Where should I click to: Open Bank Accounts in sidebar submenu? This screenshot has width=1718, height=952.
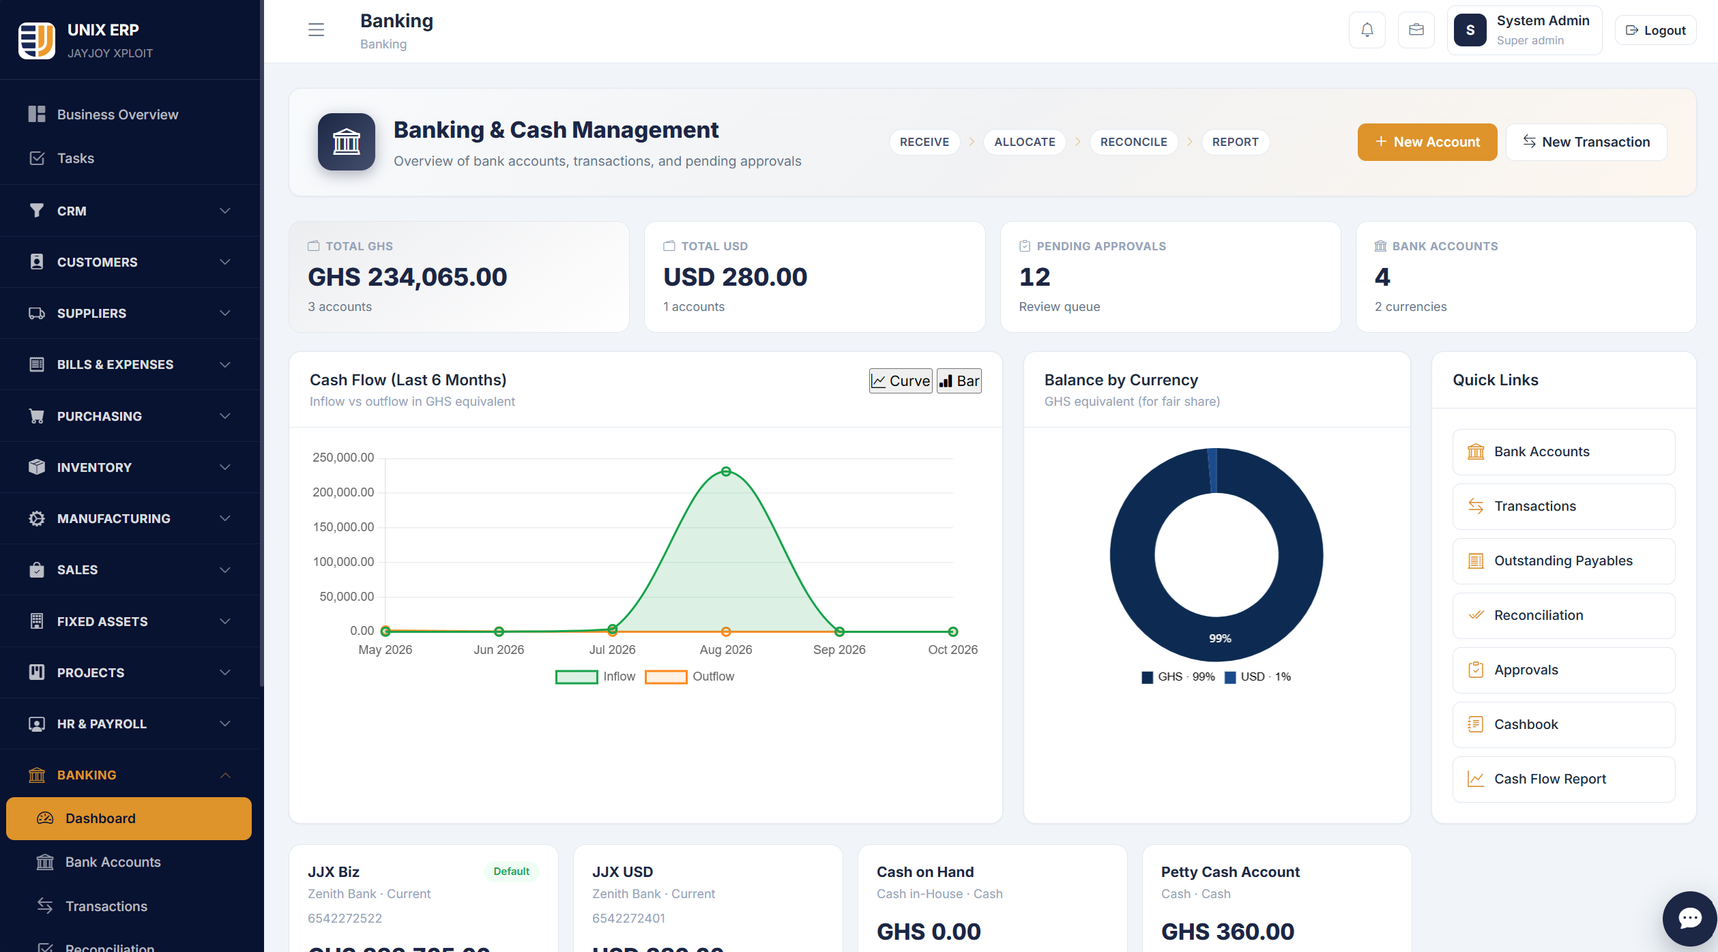point(129,862)
